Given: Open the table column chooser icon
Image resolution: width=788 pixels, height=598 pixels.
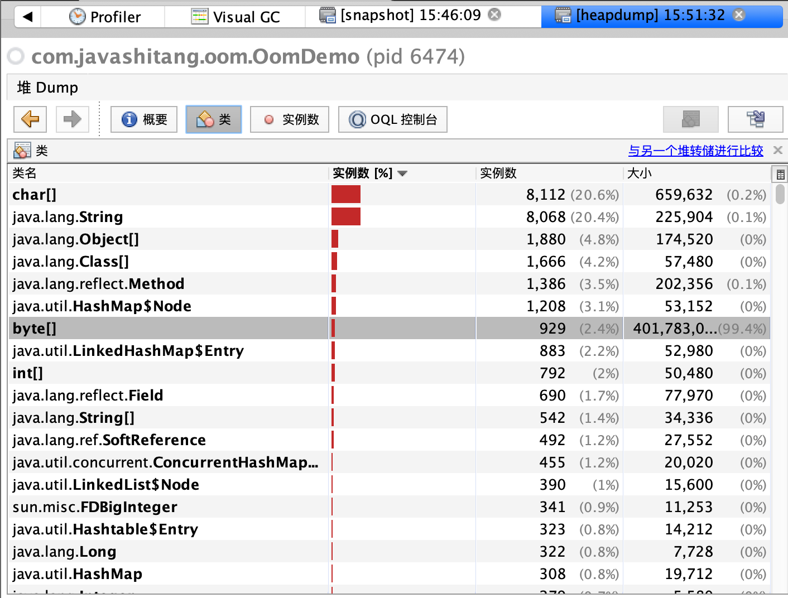Looking at the screenshot, I should click(780, 175).
